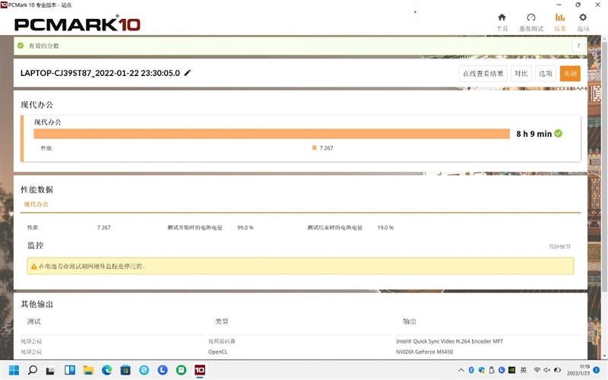
Task: Click the orange legend square beside 7 267
Action: (x=315, y=147)
